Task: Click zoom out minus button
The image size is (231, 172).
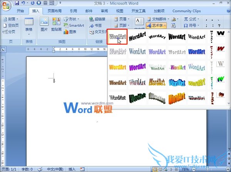Action: (194, 169)
